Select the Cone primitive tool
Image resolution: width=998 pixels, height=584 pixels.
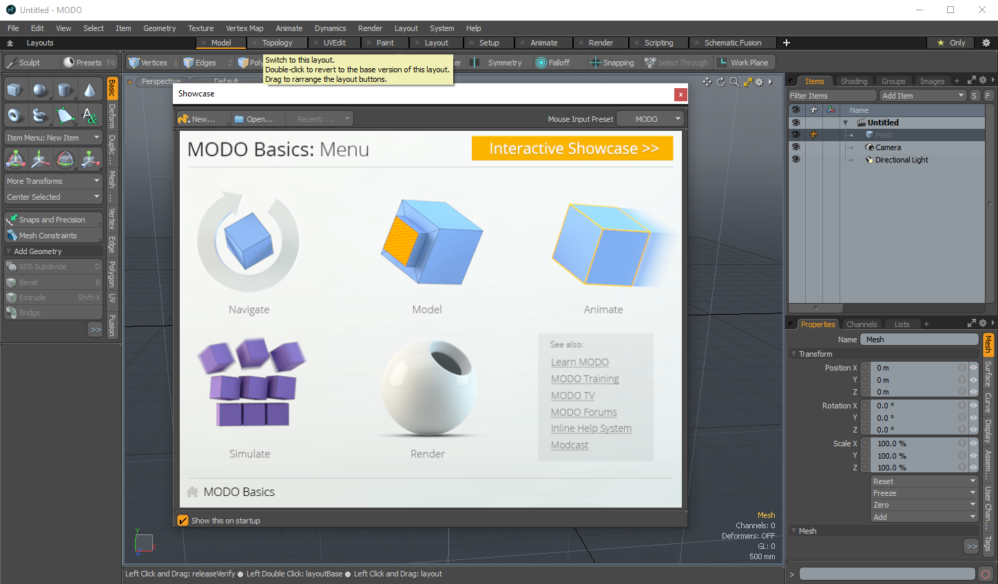click(90, 90)
